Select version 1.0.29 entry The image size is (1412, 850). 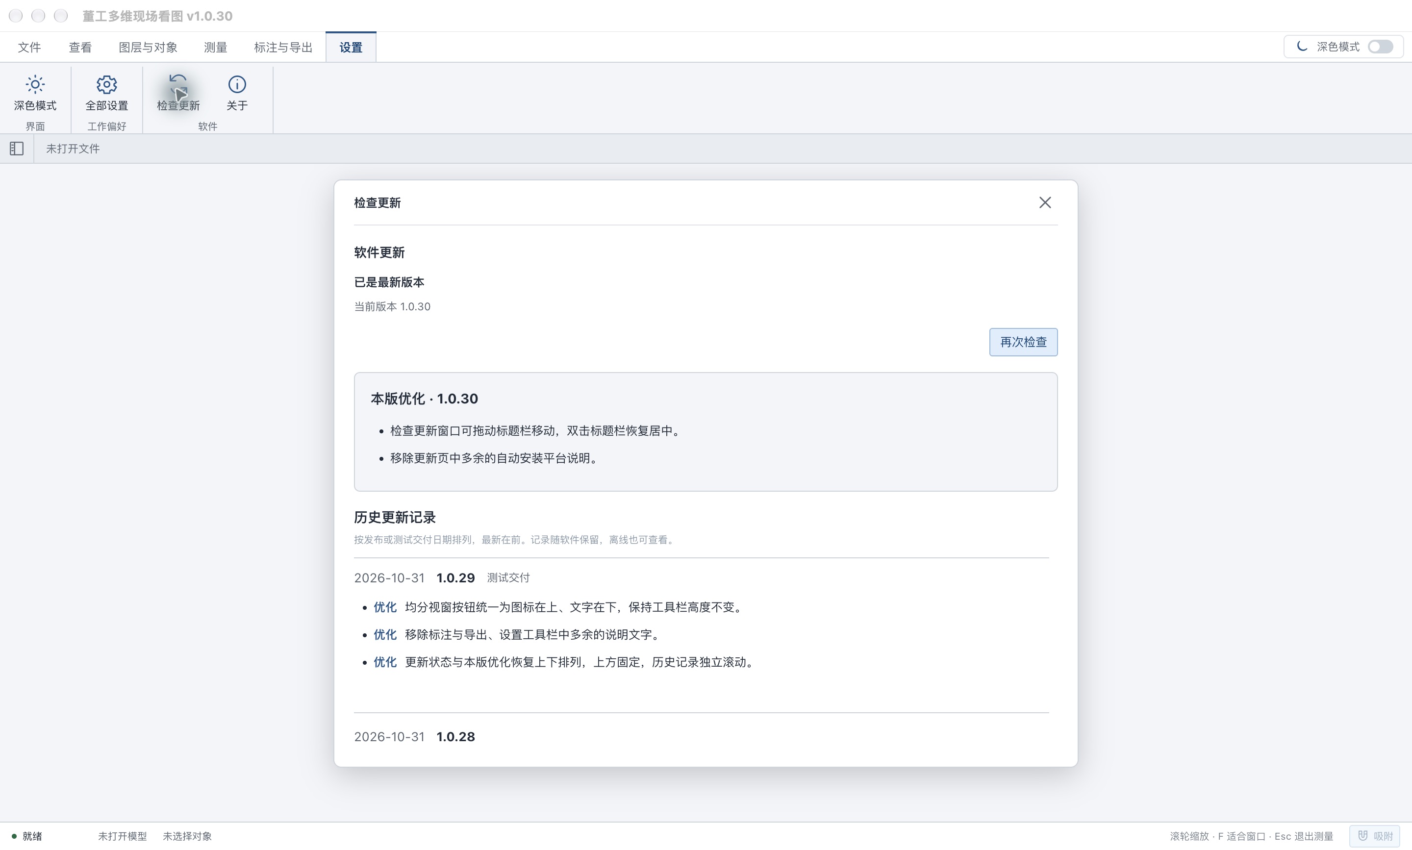pyautogui.click(x=455, y=578)
